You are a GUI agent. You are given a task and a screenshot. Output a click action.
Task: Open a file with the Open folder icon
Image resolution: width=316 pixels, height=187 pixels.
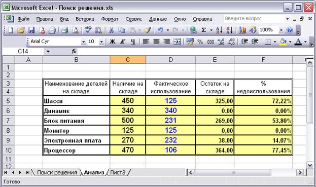[x=21, y=30]
